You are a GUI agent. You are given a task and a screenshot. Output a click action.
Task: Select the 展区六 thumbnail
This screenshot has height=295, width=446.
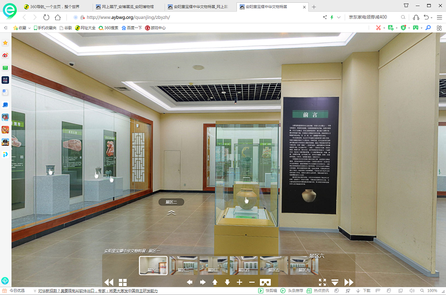tap(304, 265)
